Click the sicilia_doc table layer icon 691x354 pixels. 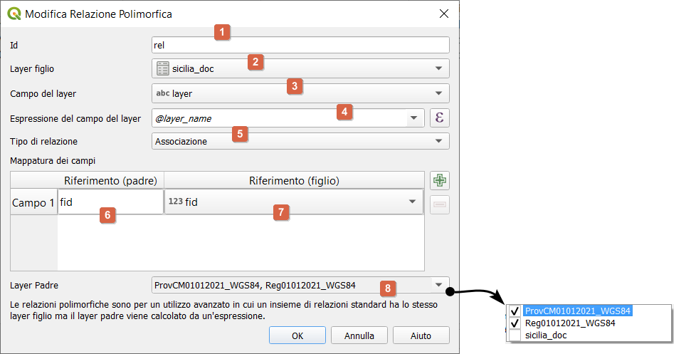tap(163, 69)
